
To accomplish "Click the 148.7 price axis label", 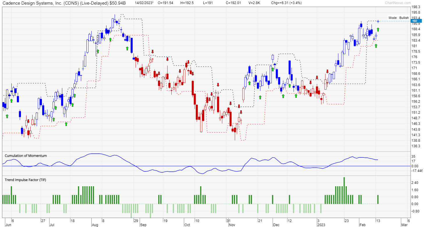I will (416, 118).
